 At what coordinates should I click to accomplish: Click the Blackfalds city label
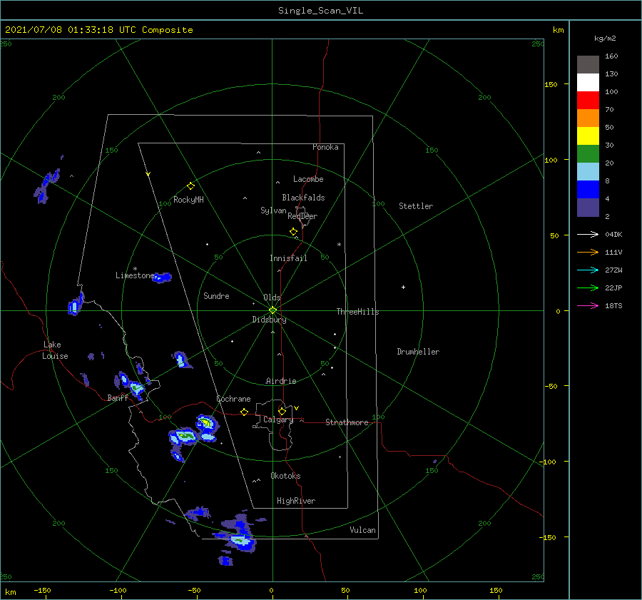point(303,198)
